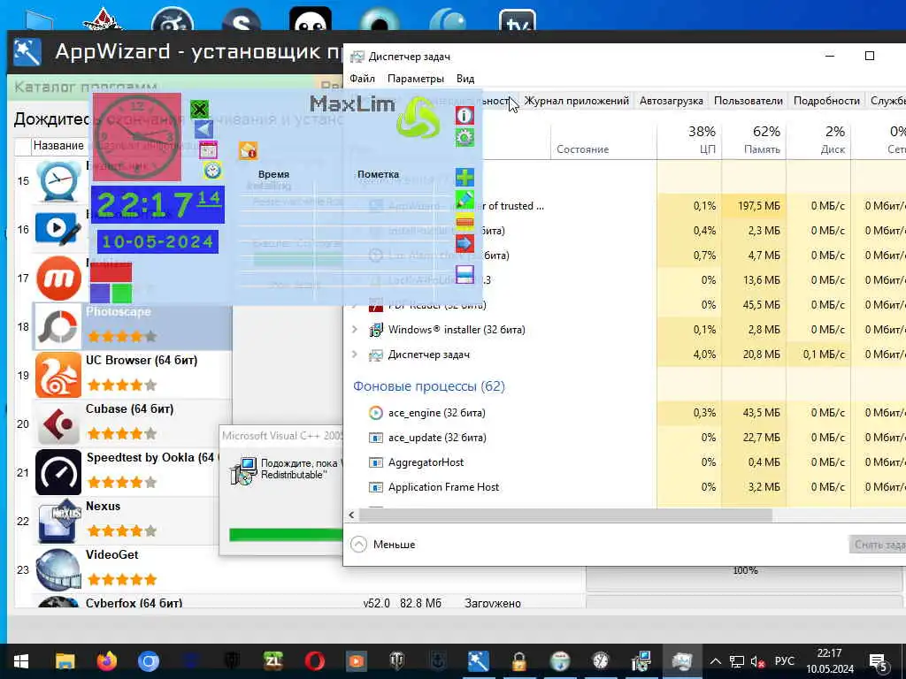The width and height of the screenshot is (906, 679).
Task: Click the Название column header in AppWizard
Action: point(58,146)
